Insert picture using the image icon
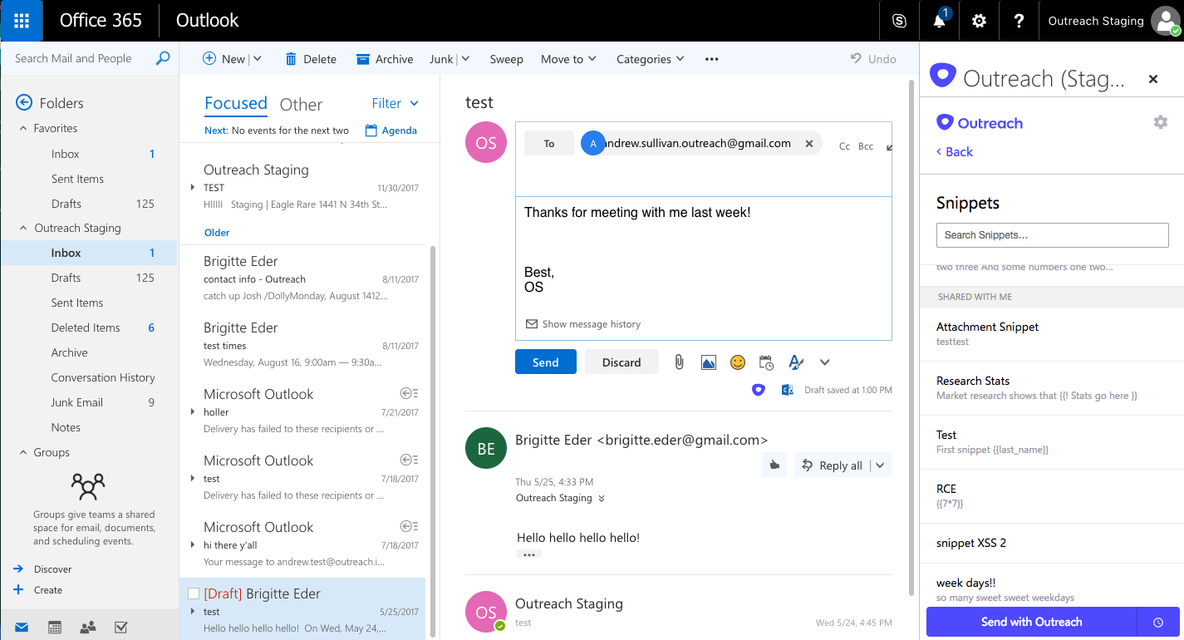The height and width of the screenshot is (640, 1184). pos(708,362)
